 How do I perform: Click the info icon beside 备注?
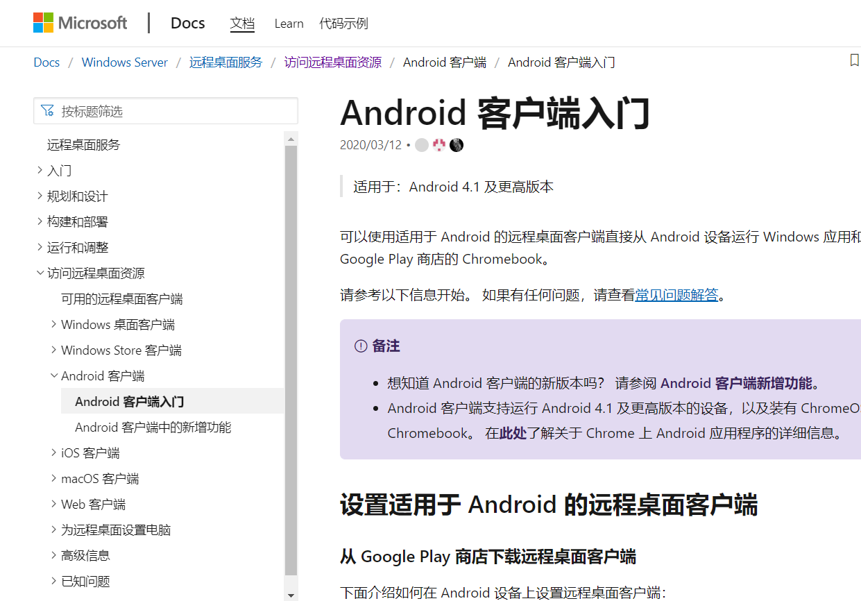[361, 346]
